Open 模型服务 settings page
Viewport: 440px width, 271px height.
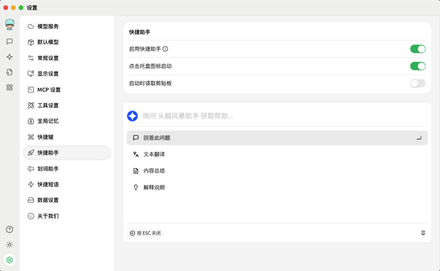pyautogui.click(x=67, y=26)
